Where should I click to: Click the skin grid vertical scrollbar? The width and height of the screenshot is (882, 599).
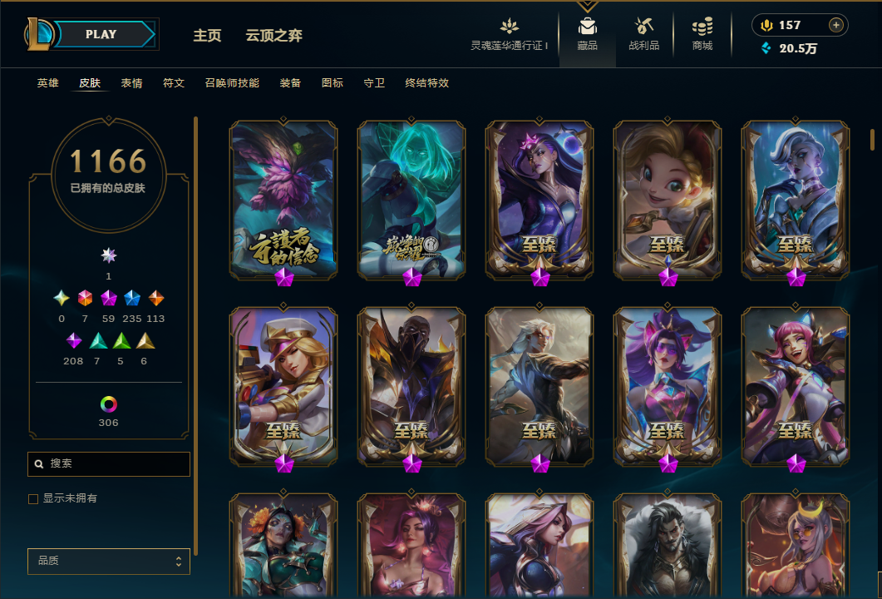[x=872, y=140]
